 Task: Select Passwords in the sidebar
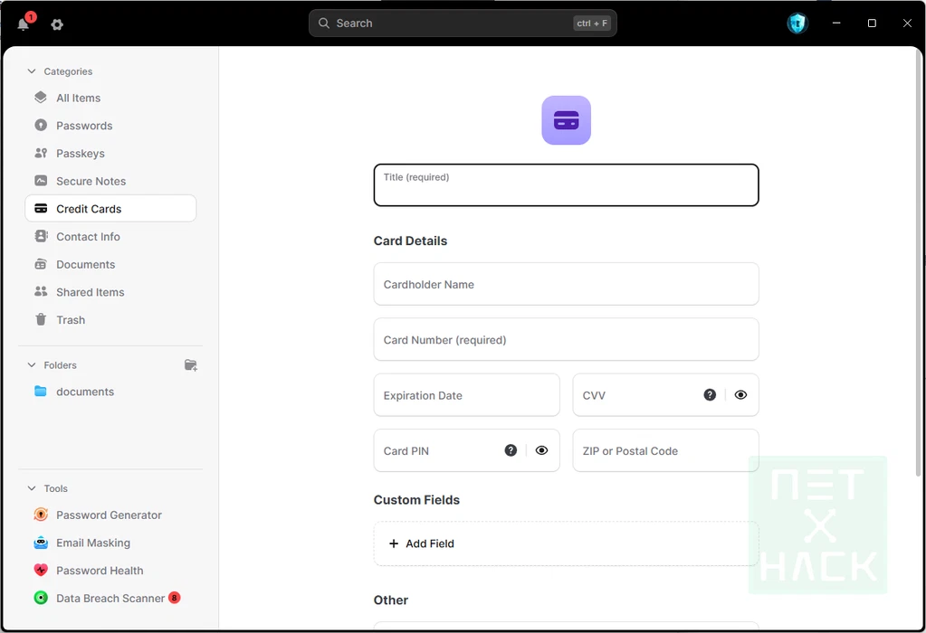click(x=84, y=126)
